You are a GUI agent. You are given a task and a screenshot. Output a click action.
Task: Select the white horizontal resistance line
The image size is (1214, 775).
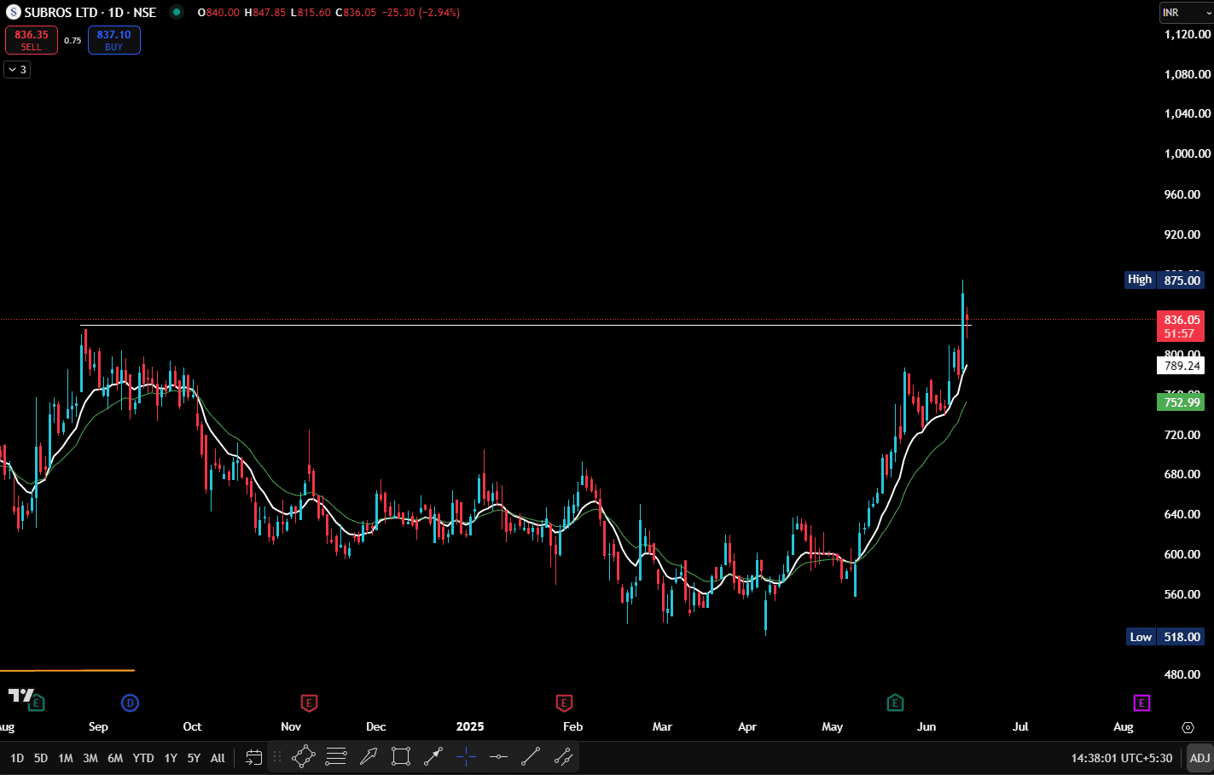pyautogui.click(x=526, y=325)
